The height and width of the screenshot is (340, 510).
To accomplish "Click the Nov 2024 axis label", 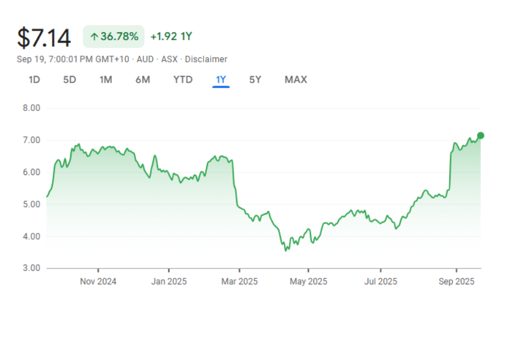I will (x=98, y=282).
